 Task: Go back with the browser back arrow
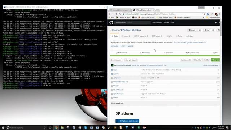point(109,14)
